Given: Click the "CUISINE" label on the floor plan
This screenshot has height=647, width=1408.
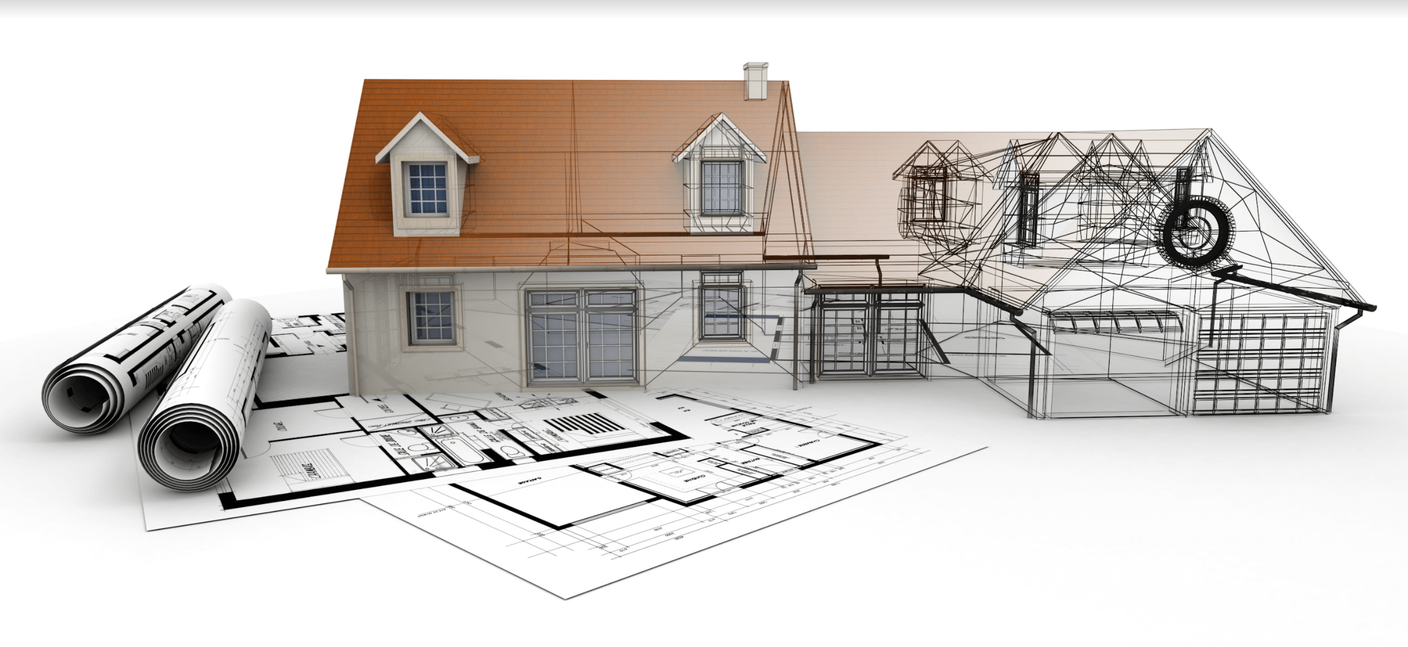Looking at the screenshot, I should click(x=695, y=478).
